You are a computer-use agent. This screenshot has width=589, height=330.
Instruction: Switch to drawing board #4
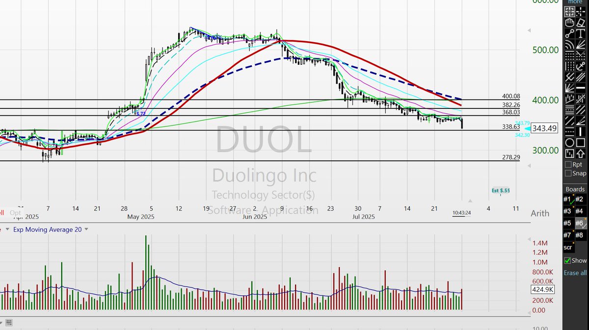[x=580, y=211]
